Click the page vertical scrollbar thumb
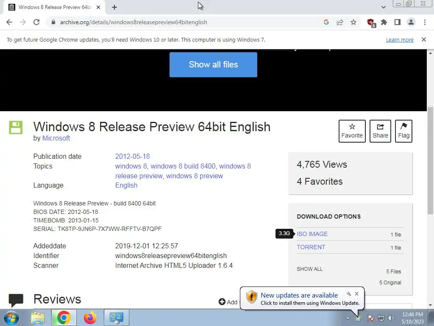434x326 pixels. click(430, 161)
